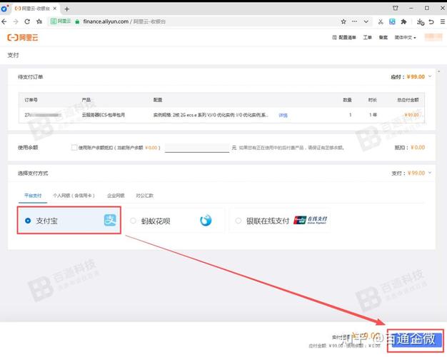Switch to the 个人网银 (含信用卡) tab
Viewport: 447px width, 357px height.
(x=74, y=196)
